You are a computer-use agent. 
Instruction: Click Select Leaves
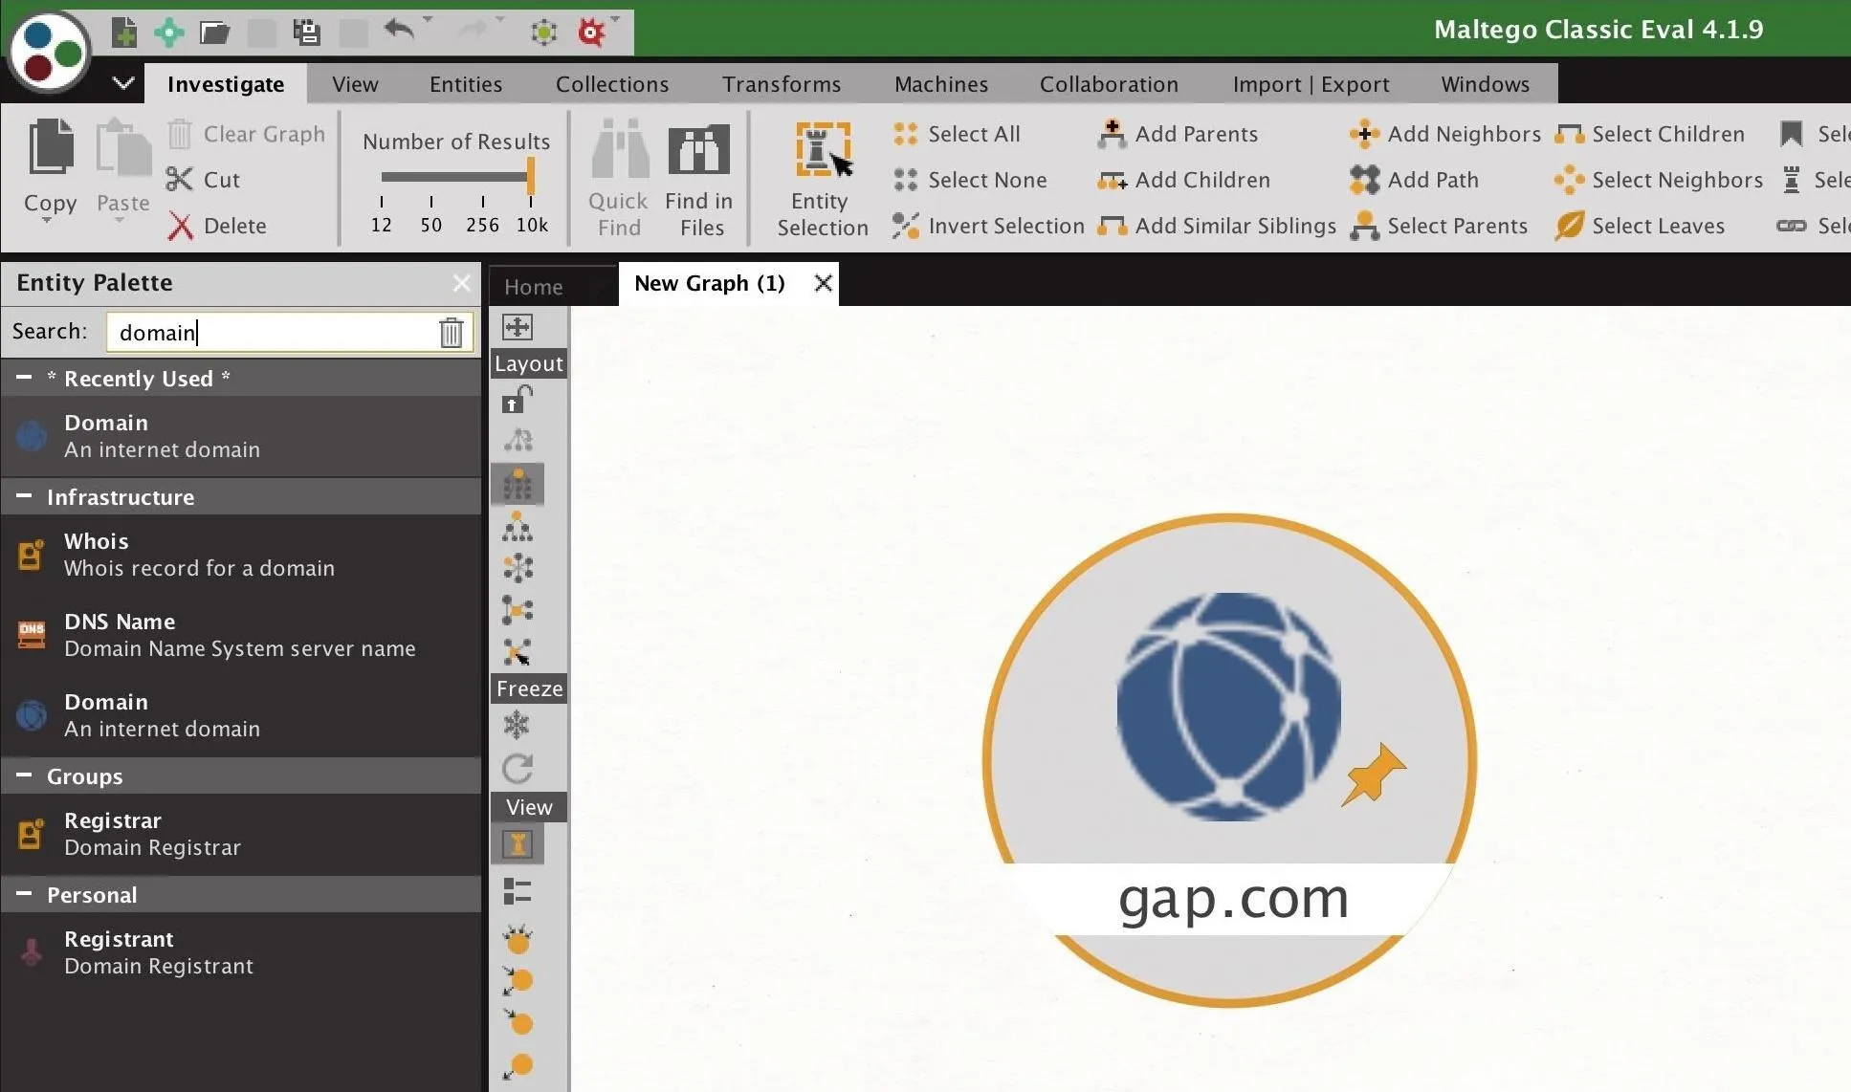click(x=1640, y=226)
